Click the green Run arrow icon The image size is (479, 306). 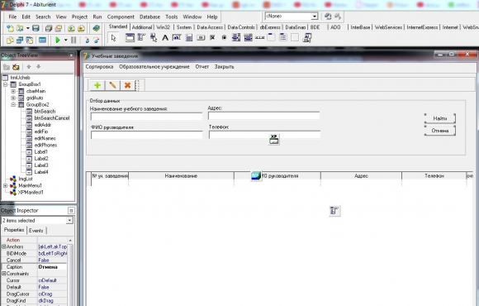[58, 40]
